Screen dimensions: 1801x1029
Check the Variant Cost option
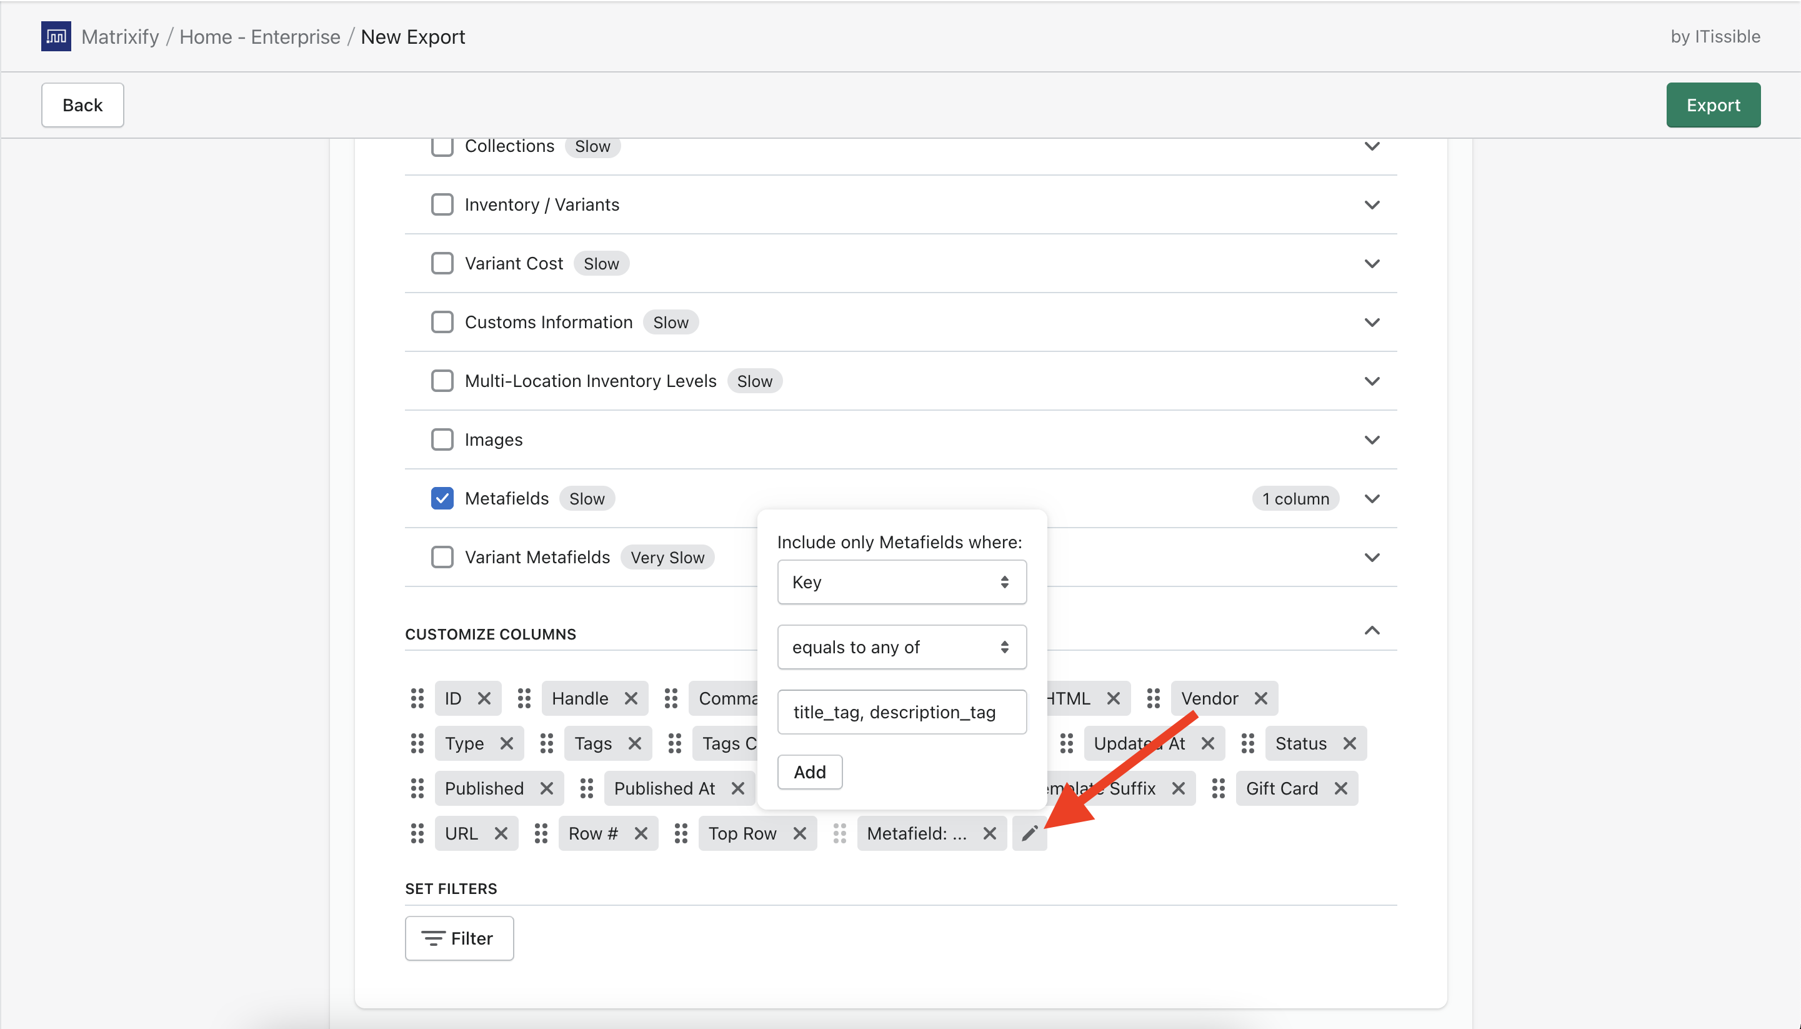442,263
